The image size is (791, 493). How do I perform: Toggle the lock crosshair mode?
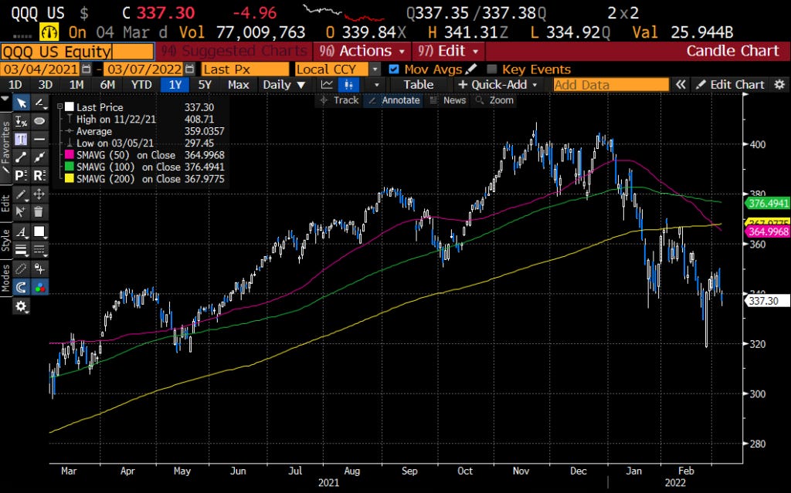[39, 268]
